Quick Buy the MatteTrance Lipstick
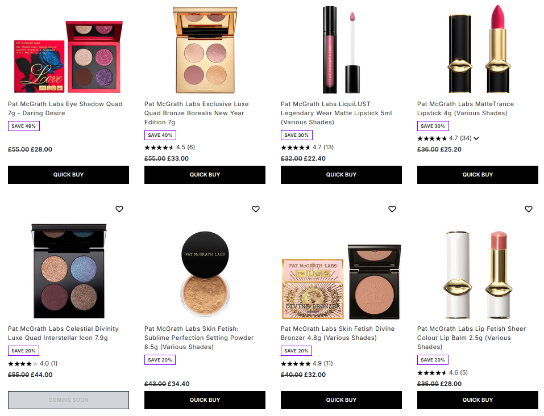 477,175
